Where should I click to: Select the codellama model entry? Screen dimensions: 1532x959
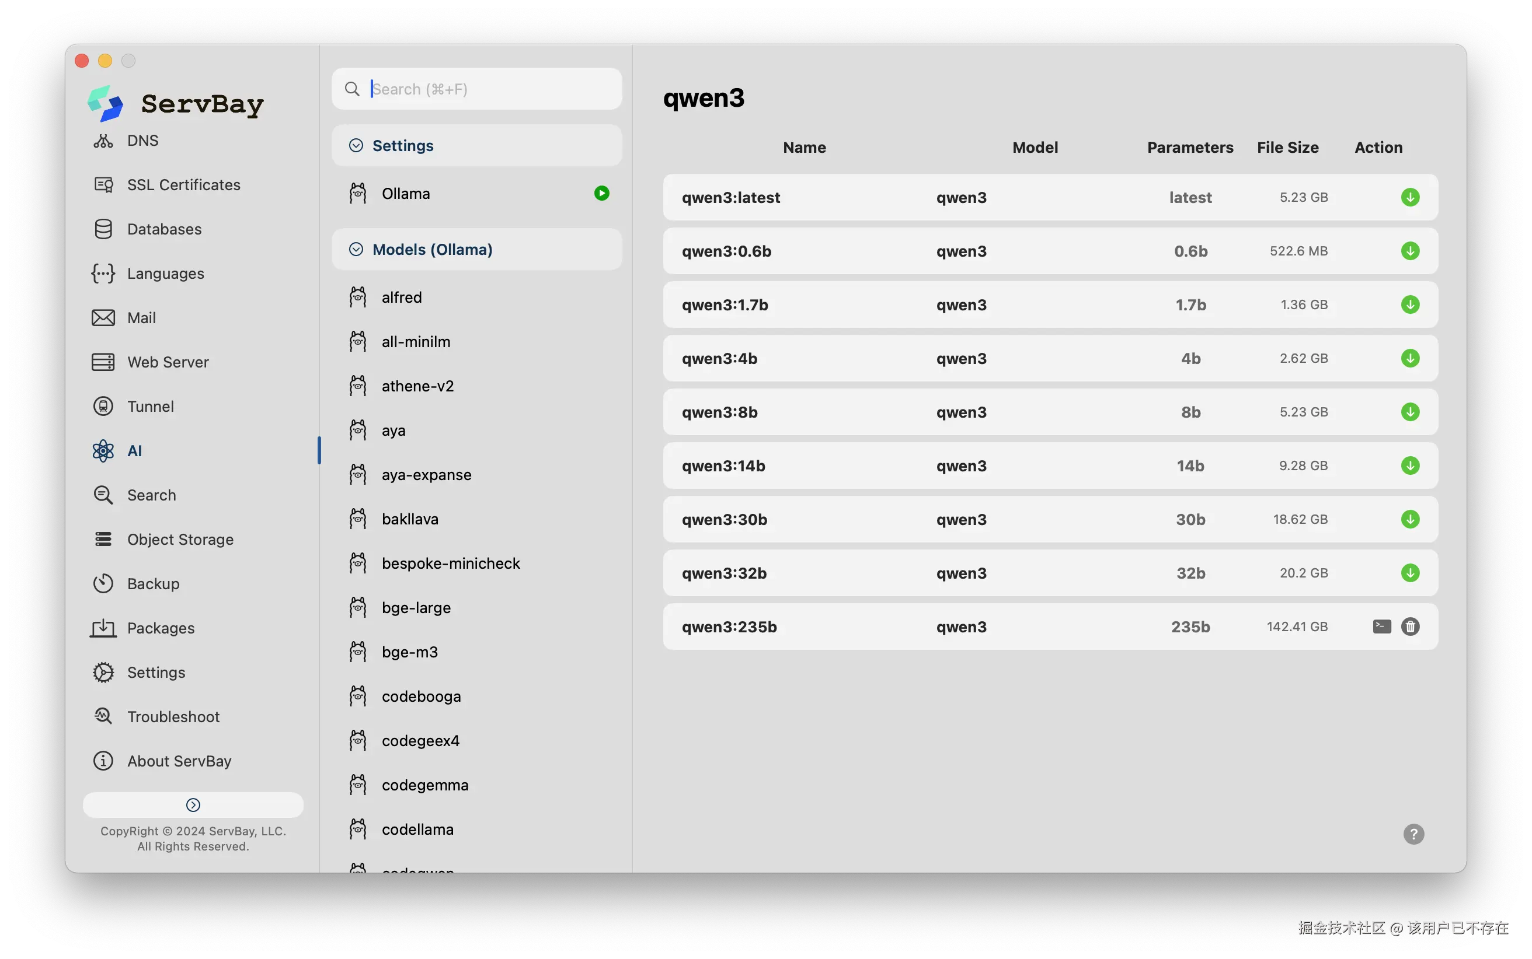click(x=417, y=829)
